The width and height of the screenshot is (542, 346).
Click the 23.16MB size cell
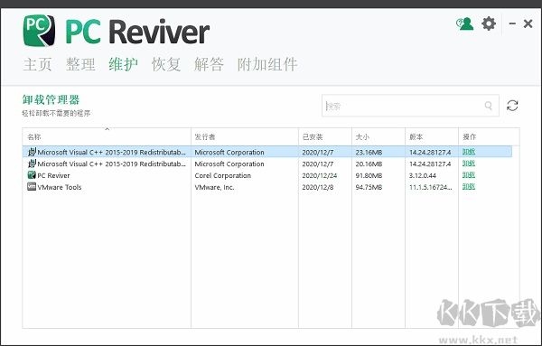369,152
